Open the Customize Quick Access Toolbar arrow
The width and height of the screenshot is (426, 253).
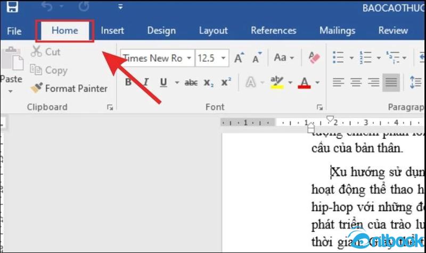point(120,6)
